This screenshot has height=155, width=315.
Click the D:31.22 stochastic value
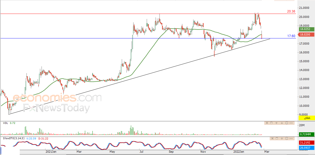coord(43,138)
